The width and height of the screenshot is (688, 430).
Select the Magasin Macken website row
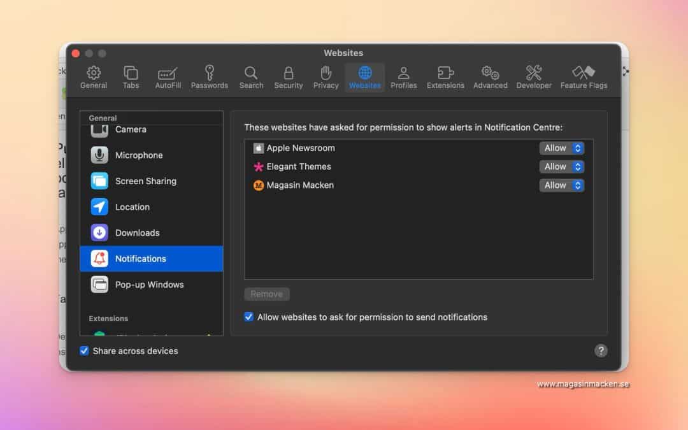tap(382, 185)
